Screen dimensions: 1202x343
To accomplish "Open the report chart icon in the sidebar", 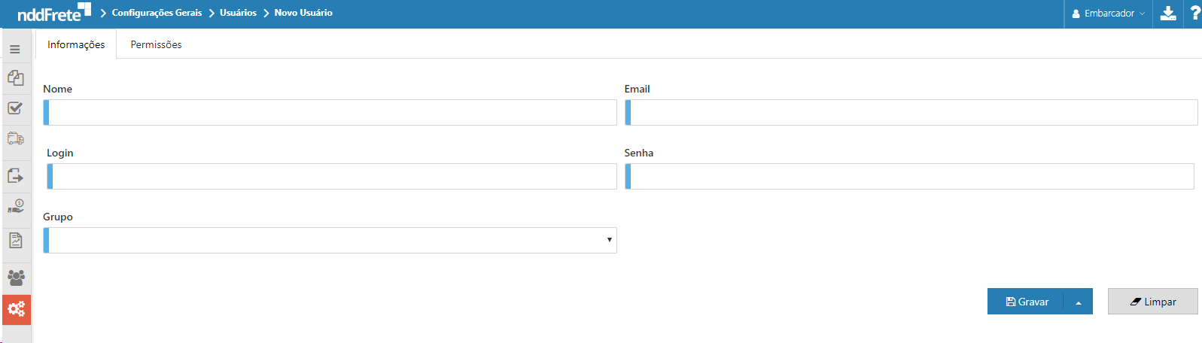I will pyautogui.click(x=16, y=241).
